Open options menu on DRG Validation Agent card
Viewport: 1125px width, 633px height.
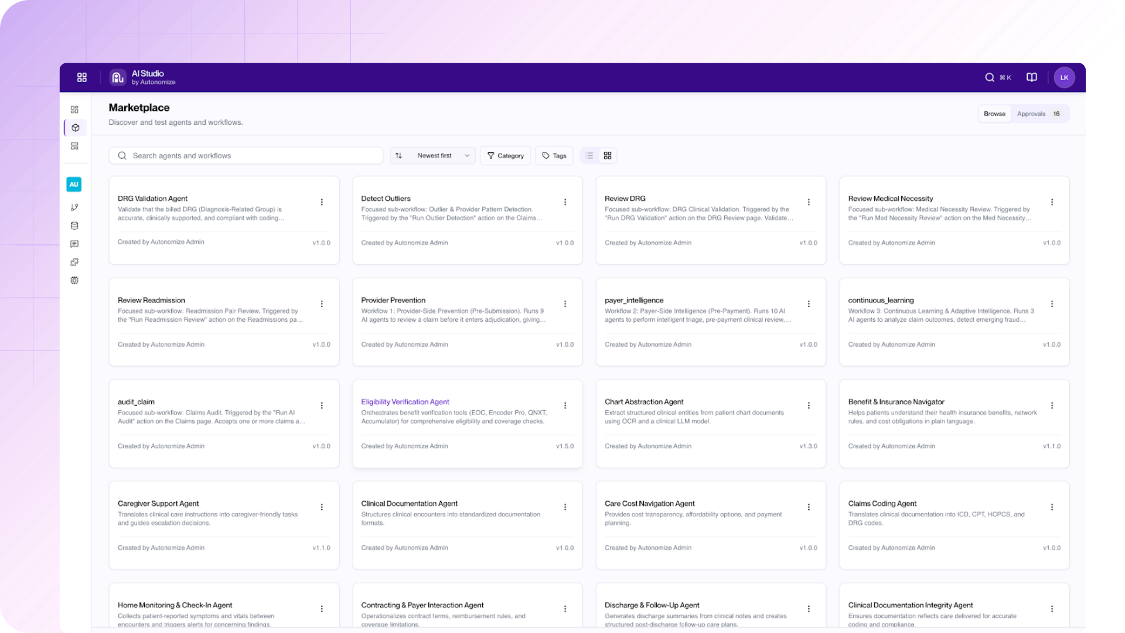[x=322, y=202]
